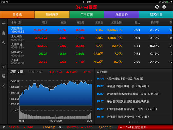This screenshot has width=173, height=130.
Task: Click the overlapping windows icon in sidebar
Action: [x=3, y=76]
